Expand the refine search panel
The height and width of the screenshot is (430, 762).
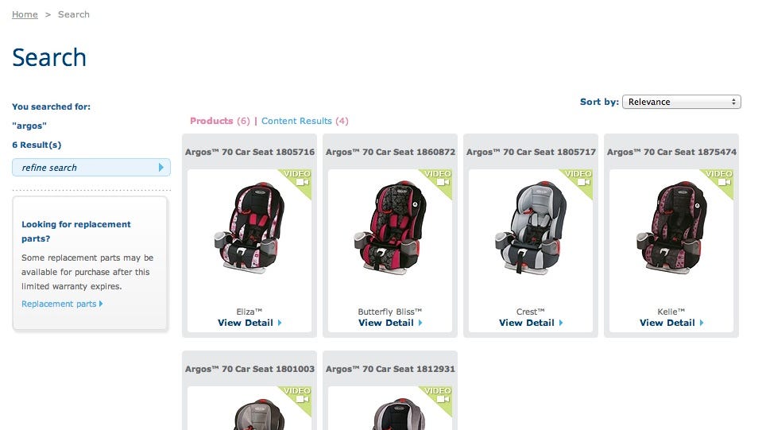pyautogui.click(x=91, y=168)
